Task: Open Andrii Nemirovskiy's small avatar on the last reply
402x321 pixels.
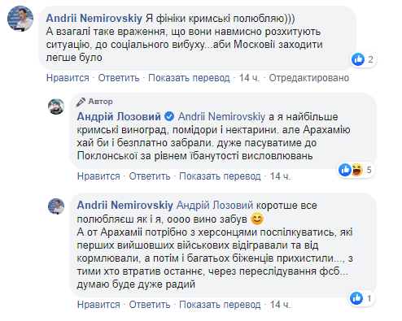Action: click(x=56, y=206)
